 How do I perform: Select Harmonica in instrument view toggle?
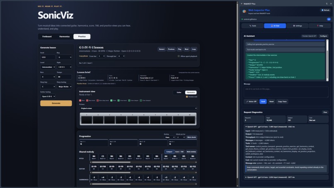coord(191,93)
